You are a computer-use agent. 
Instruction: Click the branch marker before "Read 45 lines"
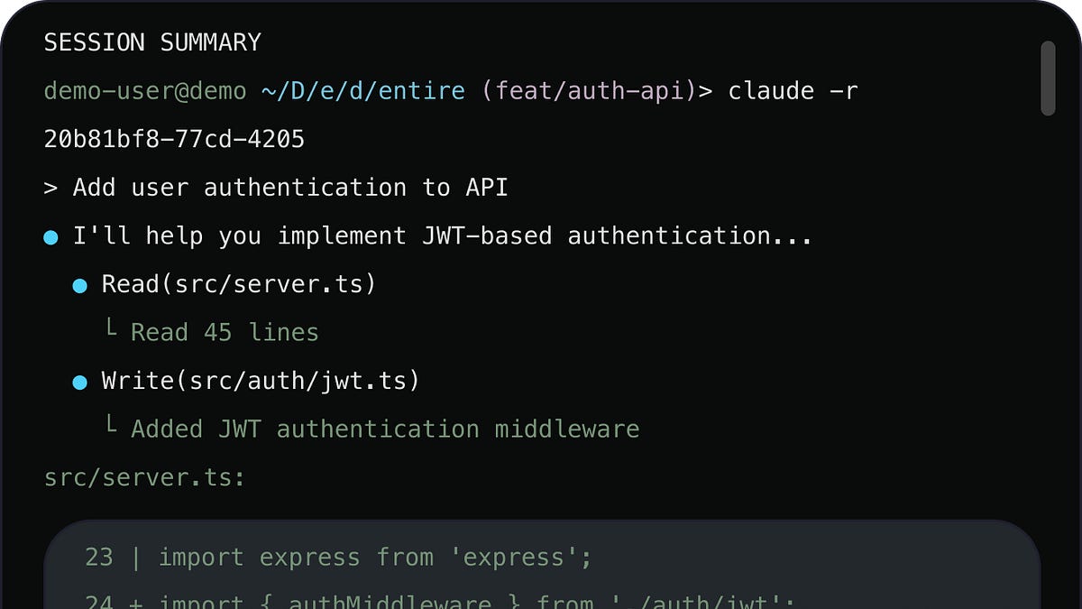click(x=111, y=330)
